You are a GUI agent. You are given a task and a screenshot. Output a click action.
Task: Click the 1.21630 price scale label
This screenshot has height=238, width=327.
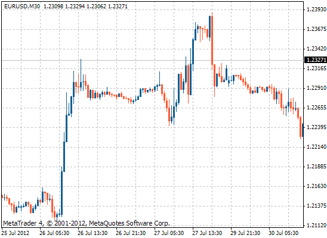tap(316, 186)
